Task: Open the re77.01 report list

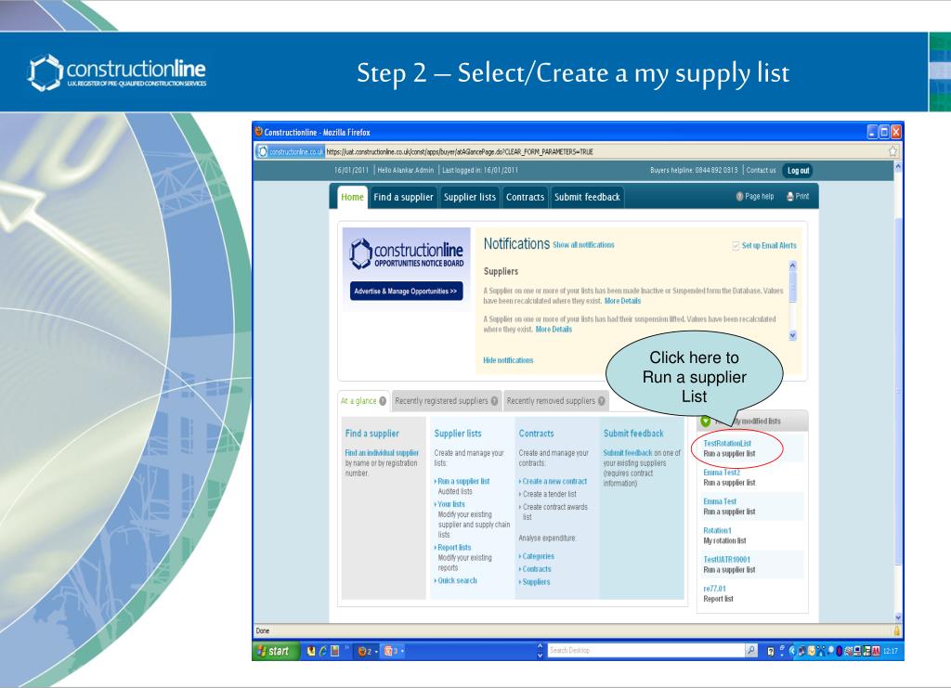Action: coord(714,590)
